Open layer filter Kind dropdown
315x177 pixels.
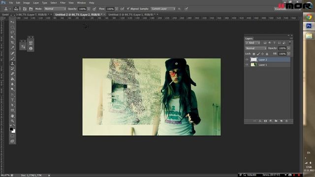click(252, 43)
